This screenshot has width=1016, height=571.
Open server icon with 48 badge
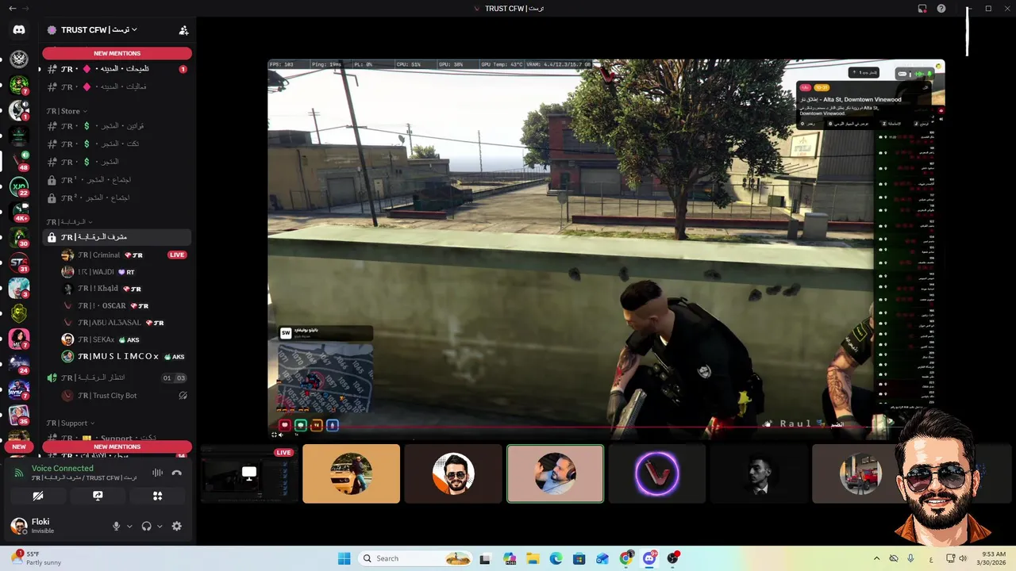[19, 161]
